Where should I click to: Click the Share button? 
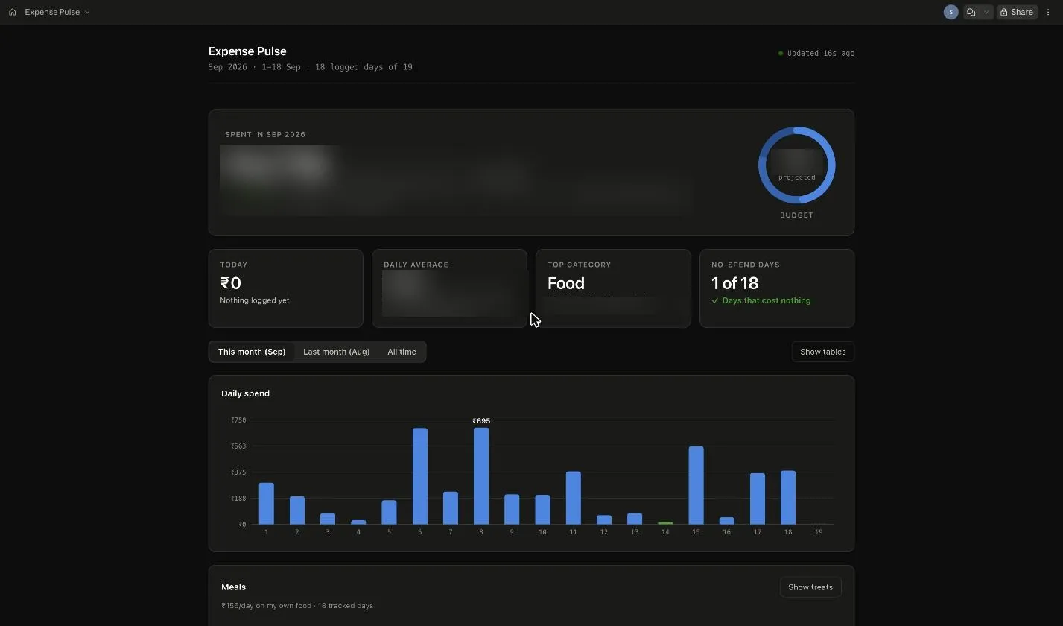point(1017,12)
